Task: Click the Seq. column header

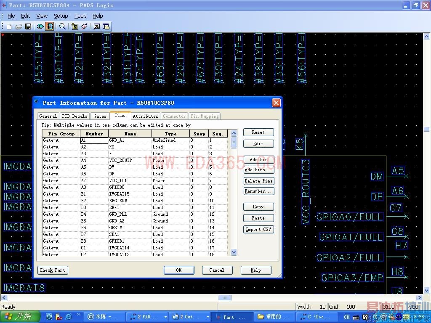Action: point(218,134)
